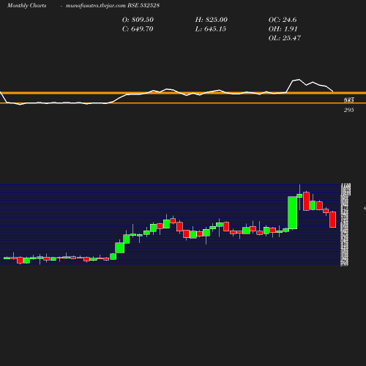
Task: Click the last red candlestick on right
Action: click(333, 220)
